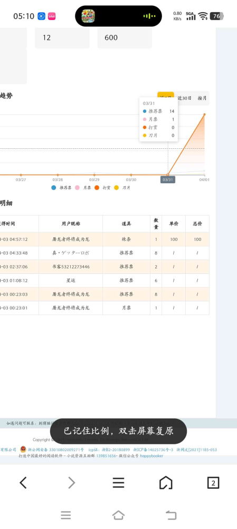The height and width of the screenshot is (529, 237).
Task: Tap the zoom-memorized toast message
Action: coord(118,431)
